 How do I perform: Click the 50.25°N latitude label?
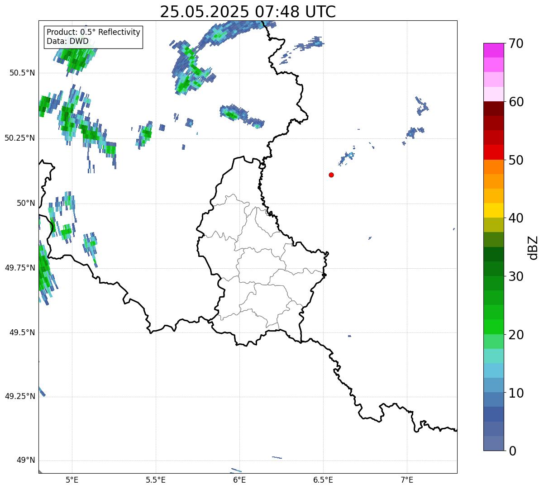19,138
